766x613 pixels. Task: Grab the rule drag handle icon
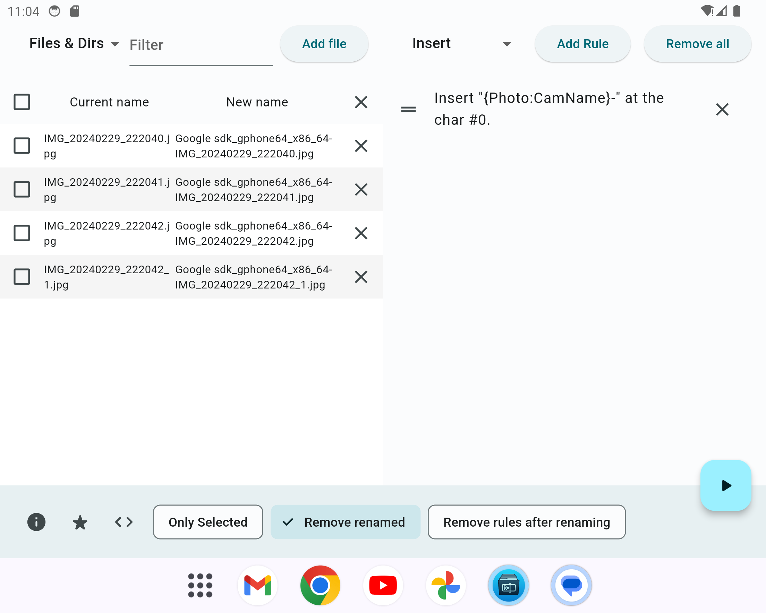point(408,109)
